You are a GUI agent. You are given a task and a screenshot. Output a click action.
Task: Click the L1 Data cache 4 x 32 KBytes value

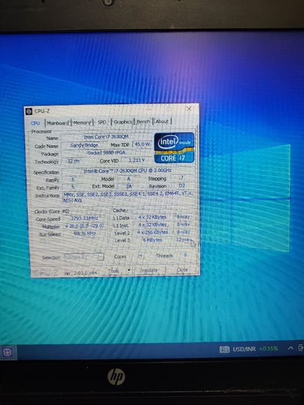(x=152, y=217)
